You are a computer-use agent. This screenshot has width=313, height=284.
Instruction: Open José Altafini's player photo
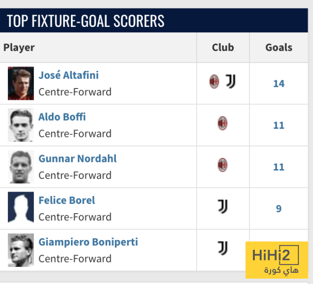21,83
